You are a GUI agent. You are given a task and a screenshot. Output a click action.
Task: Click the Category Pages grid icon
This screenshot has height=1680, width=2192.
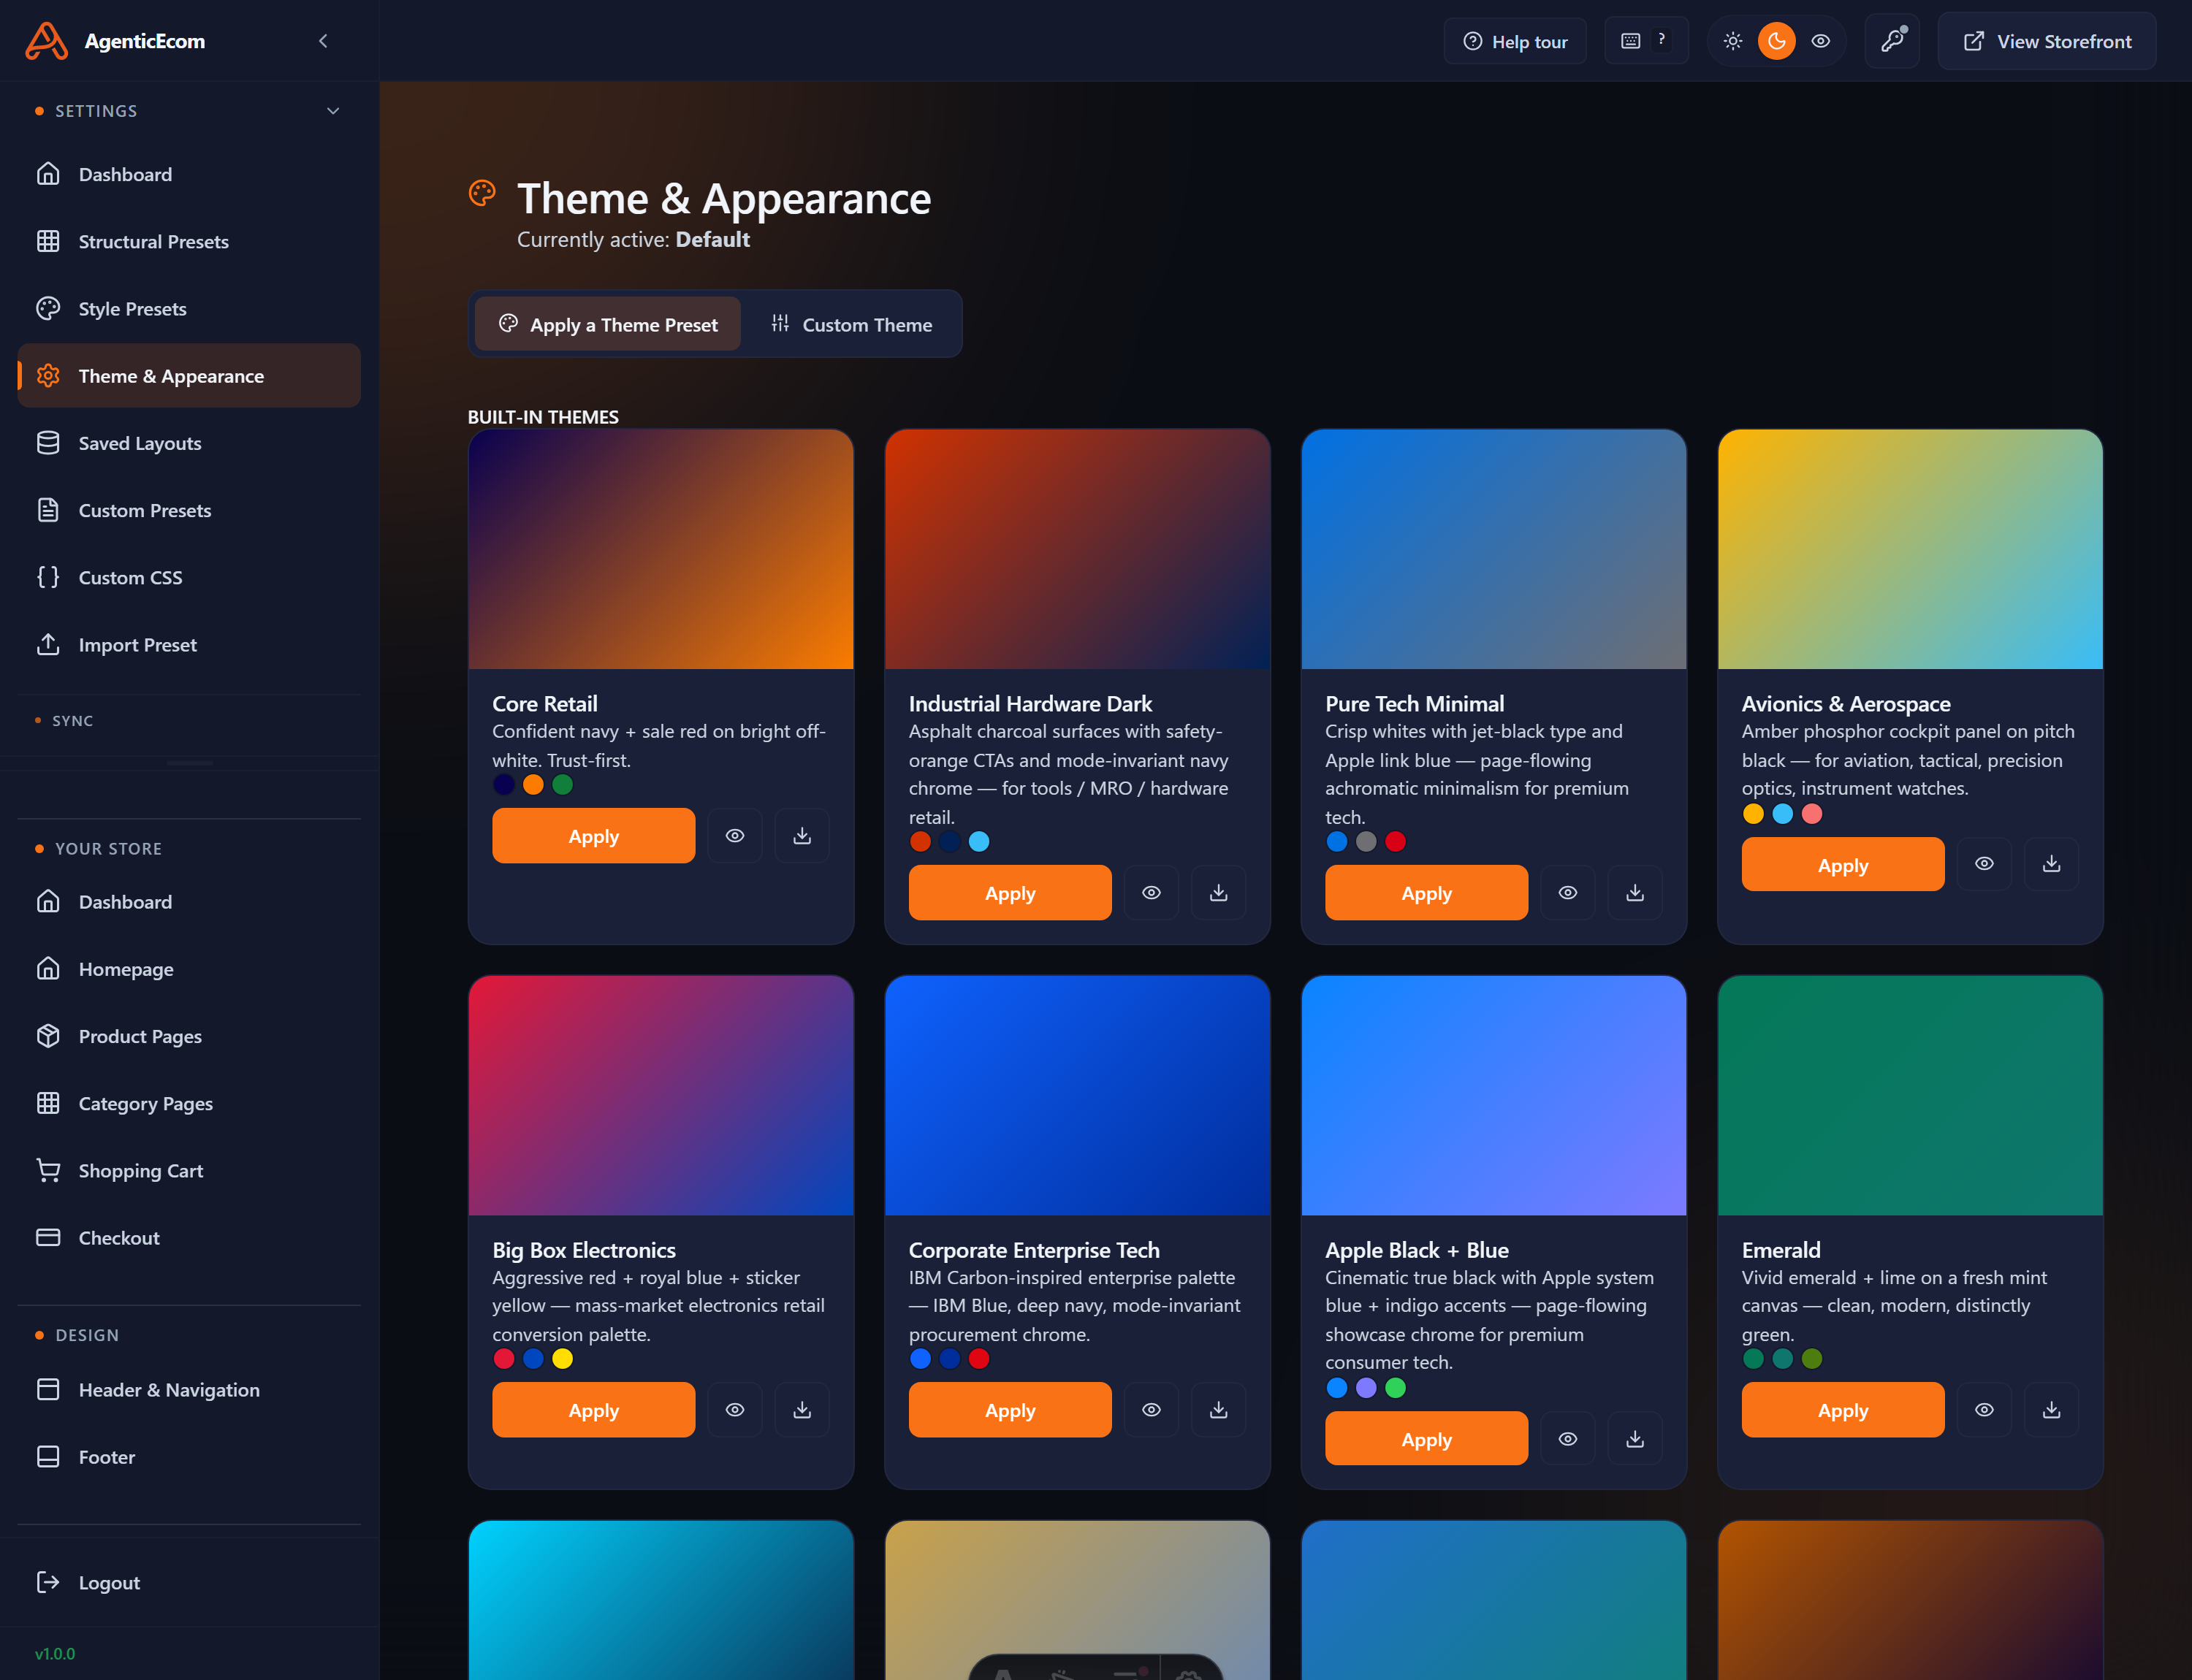click(48, 1103)
